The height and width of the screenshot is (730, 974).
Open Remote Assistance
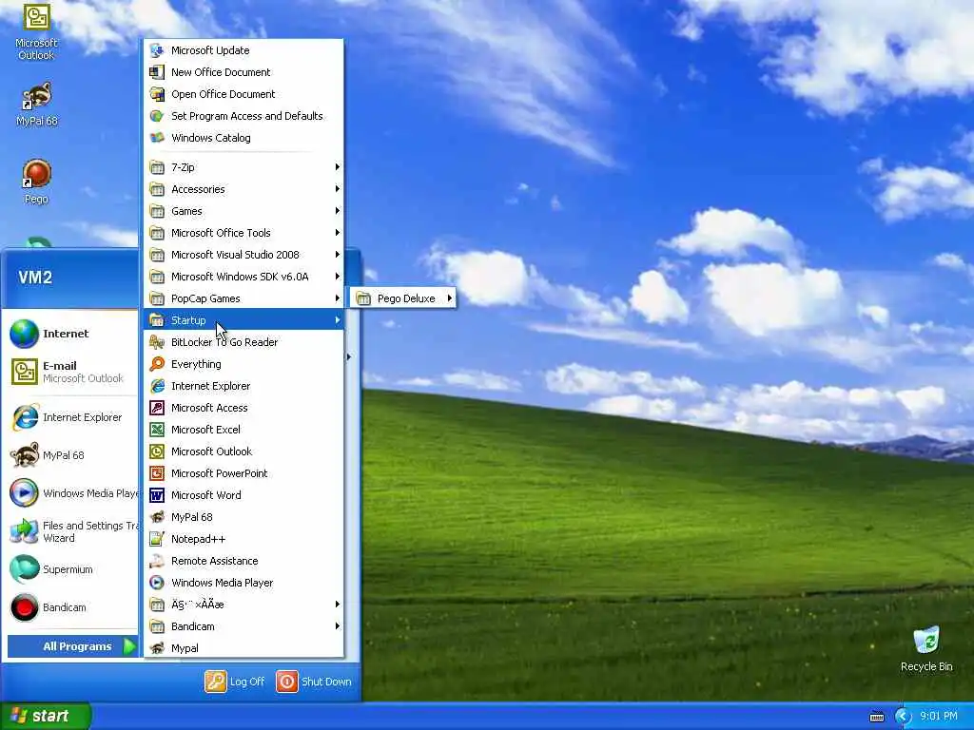tap(243, 561)
